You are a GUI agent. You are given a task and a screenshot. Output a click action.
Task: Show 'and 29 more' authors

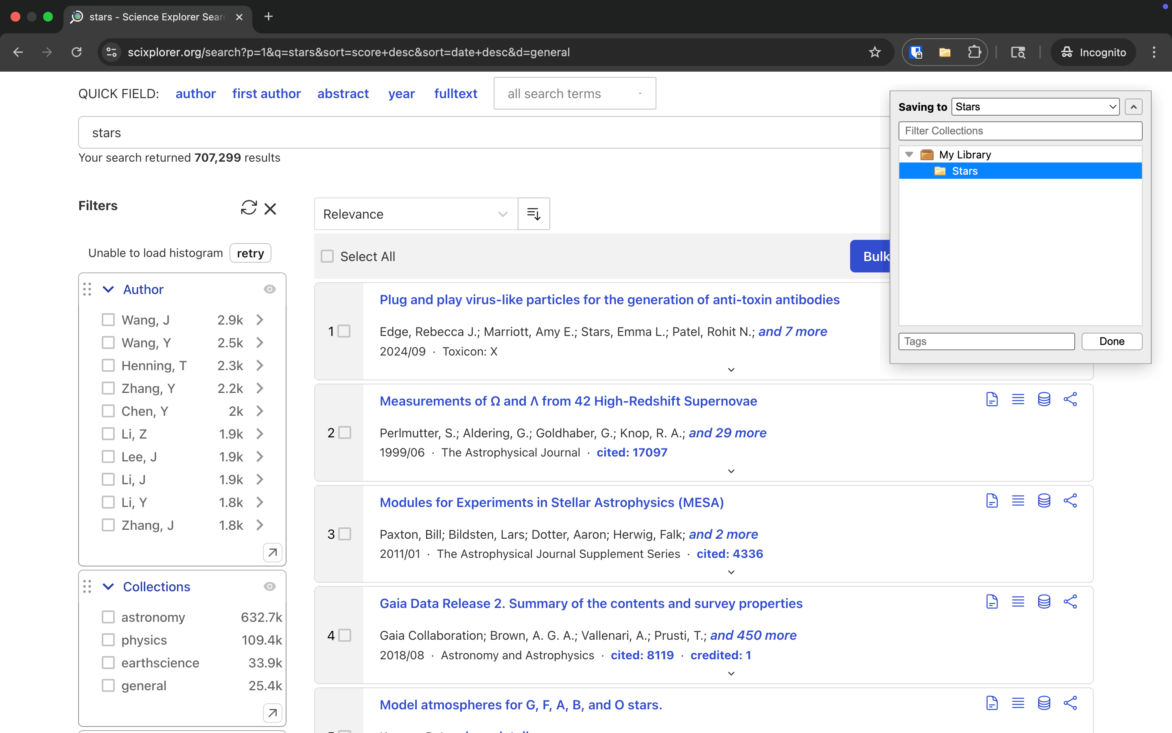(x=728, y=433)
